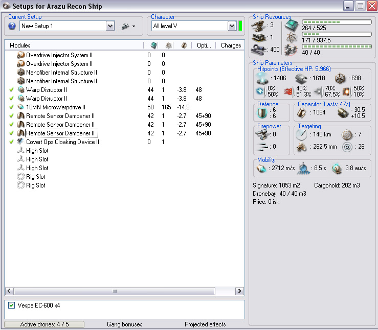Click the Price 0 isk text

(266, 202)
